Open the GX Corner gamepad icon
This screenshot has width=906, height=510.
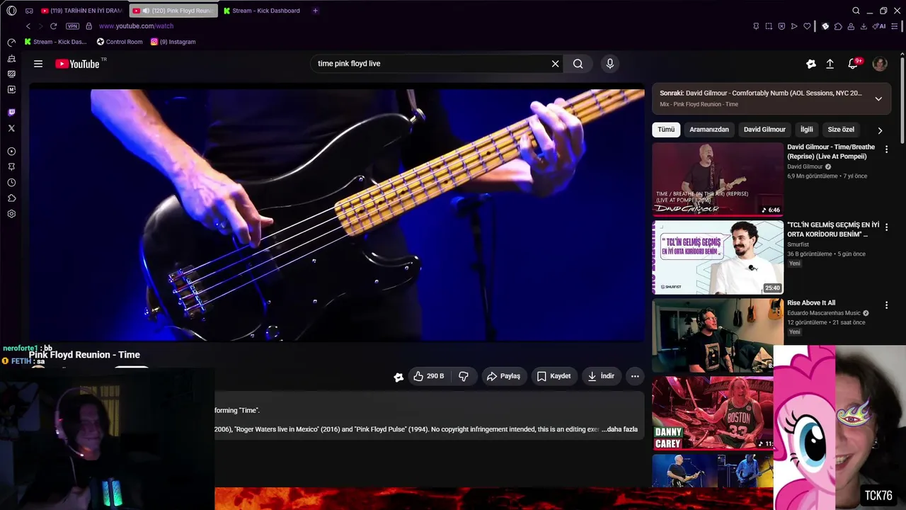(29, 11)
